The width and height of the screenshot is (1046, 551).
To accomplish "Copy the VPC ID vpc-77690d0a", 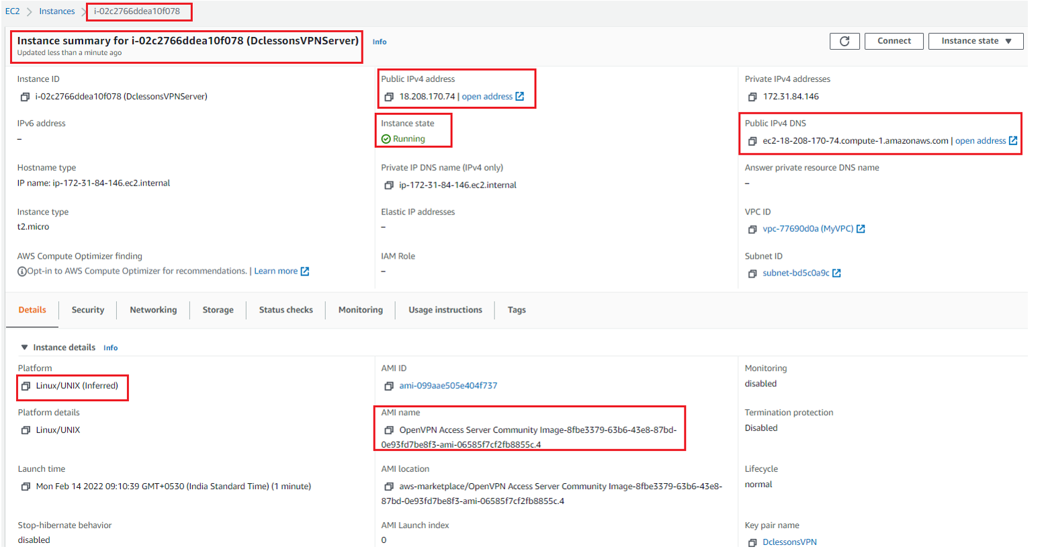I will (x=752, y=229).
